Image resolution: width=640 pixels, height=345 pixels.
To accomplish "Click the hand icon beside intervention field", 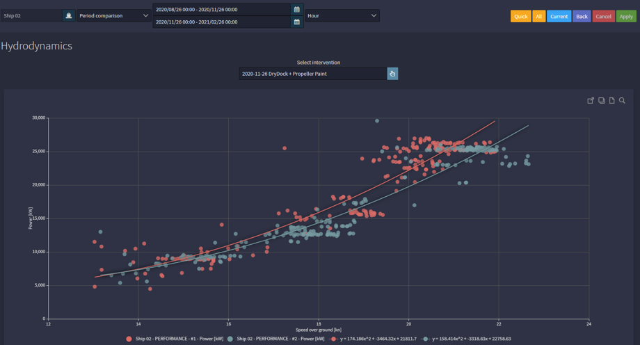I will tap(392, 74).
